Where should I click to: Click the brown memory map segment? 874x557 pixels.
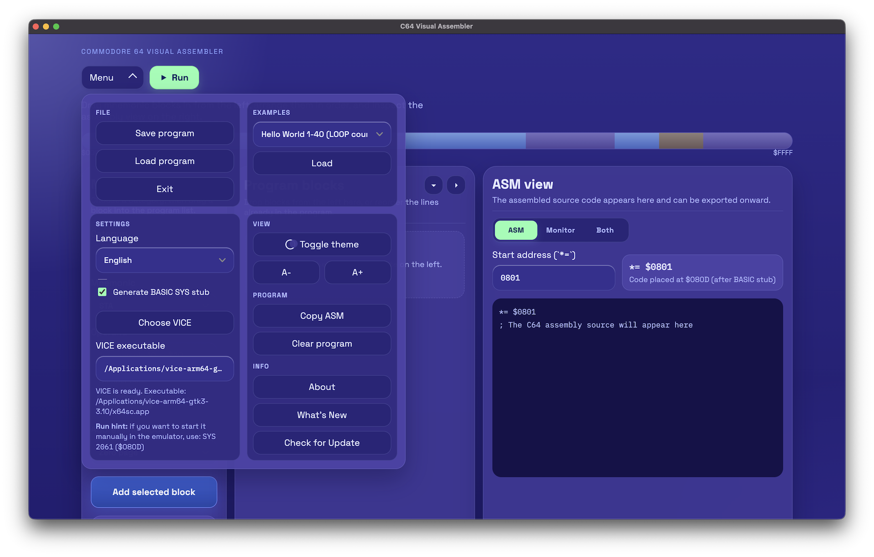[x=681, y=141]
